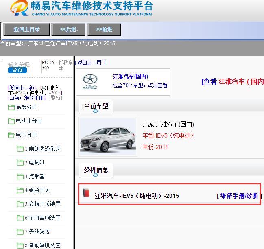
Task: Click 折叠全部 to collapse all
Action: 65,65
